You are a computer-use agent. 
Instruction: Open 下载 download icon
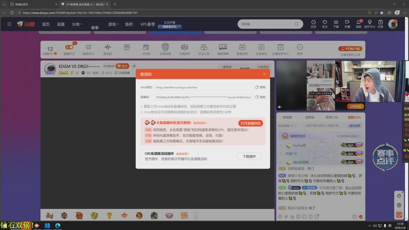click(x=336, y=24)
